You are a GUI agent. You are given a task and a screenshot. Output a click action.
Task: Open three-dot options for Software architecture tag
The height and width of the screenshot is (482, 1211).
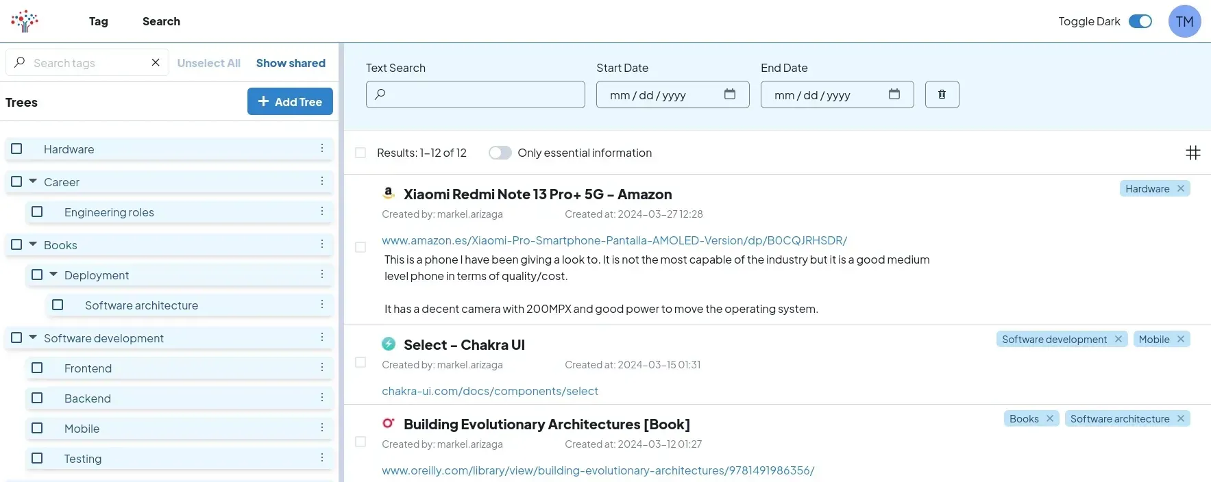[321, 305]
